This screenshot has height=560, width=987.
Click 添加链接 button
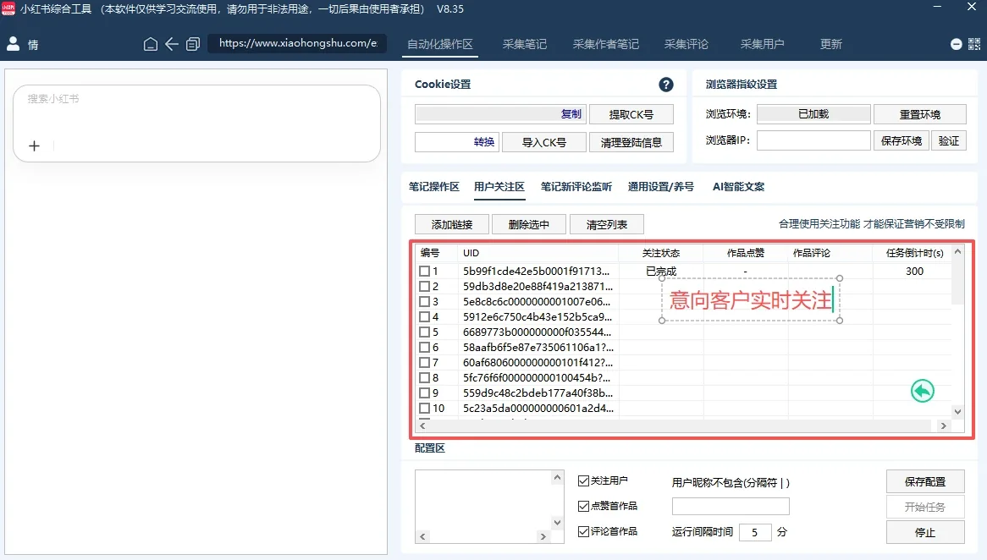click(452, 225)
